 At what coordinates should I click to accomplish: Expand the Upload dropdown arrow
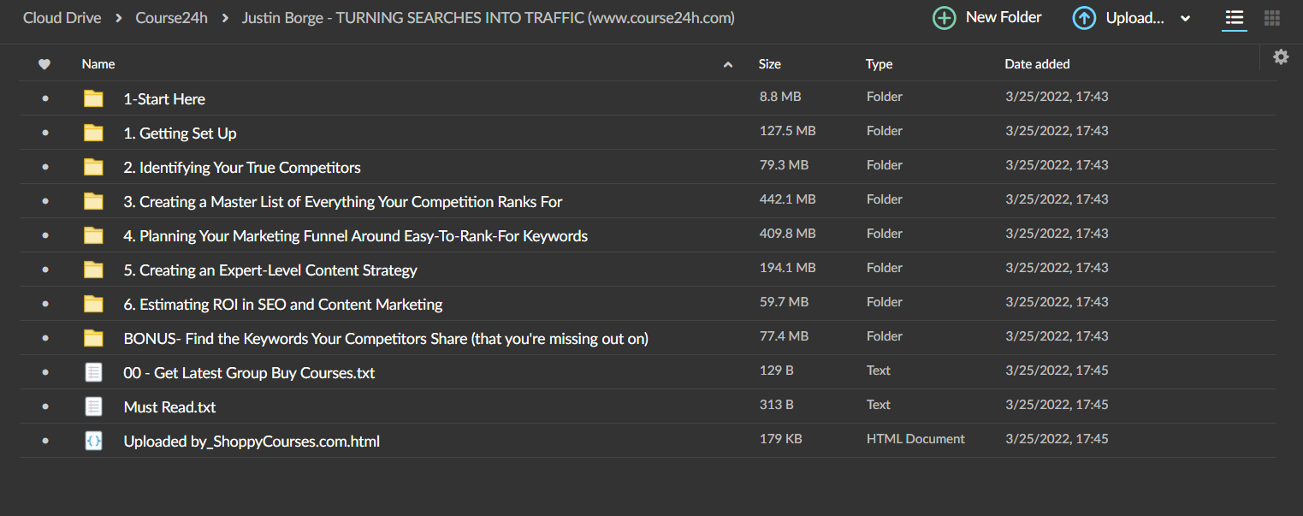click(1185, 19)
